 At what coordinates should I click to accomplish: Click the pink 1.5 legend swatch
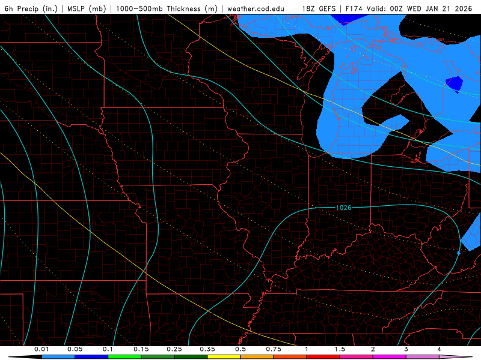click(x=357, y=357)
